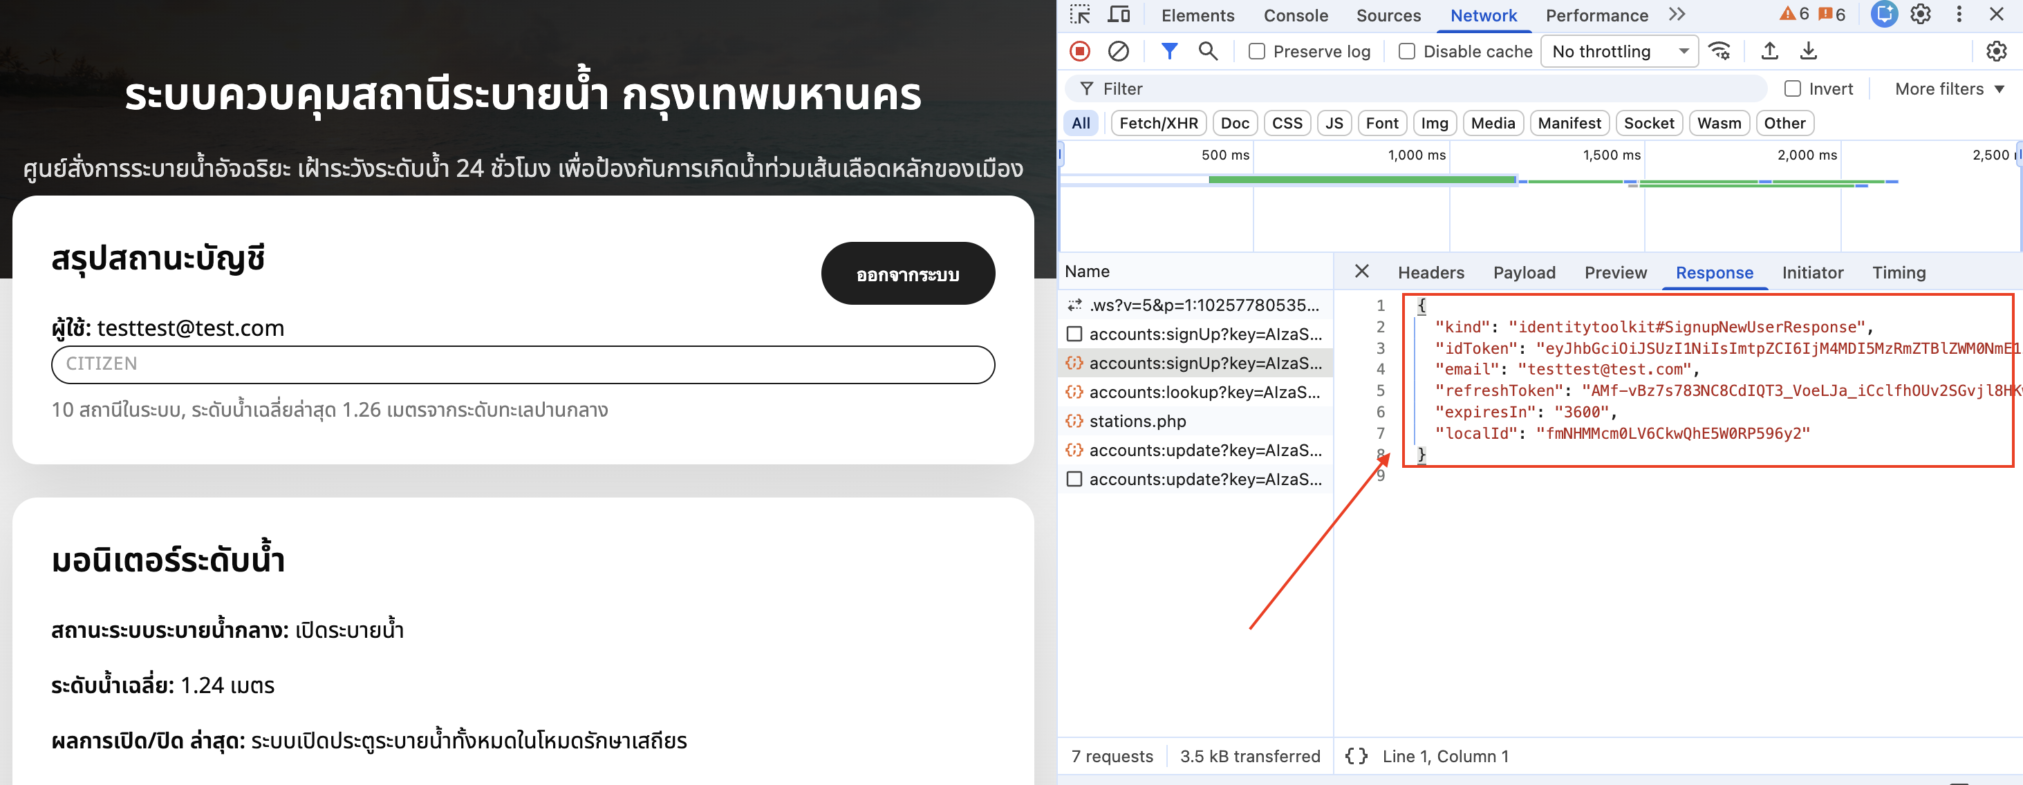Select the stations.php request
The image size is (2023, 785).
[x=1137, y=422]
